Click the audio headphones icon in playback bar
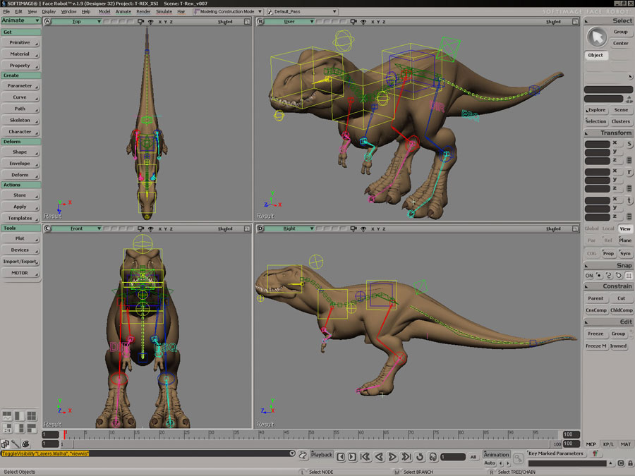This screenshot has width=635, height=476. pos(433,457)
